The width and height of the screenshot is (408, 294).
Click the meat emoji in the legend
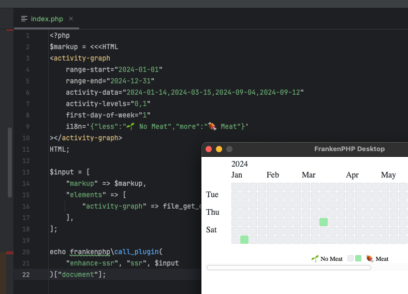(370, 258)
